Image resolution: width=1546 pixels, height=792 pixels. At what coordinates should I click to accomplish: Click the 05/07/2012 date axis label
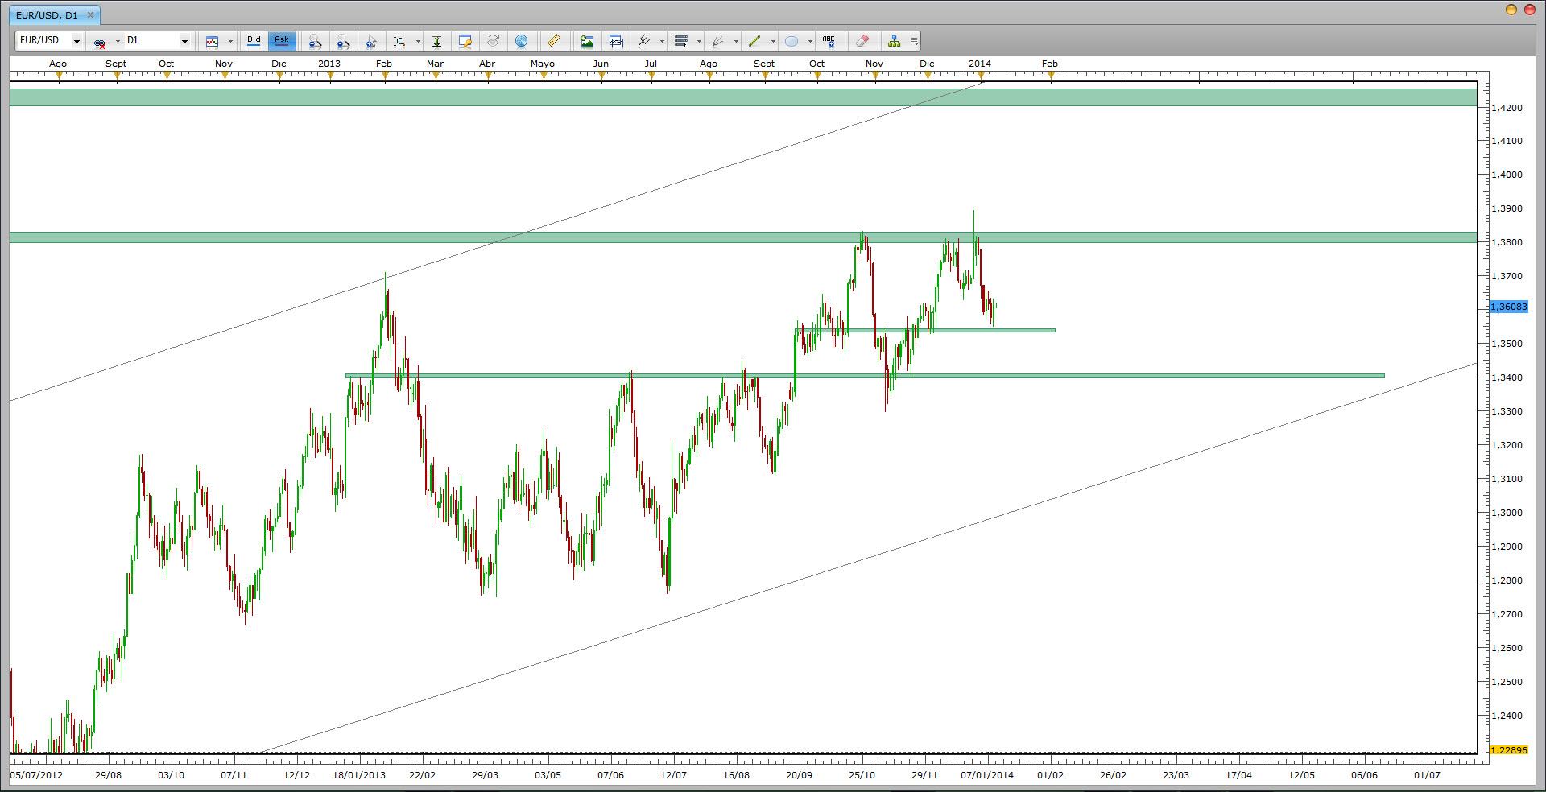coord(36,775)
